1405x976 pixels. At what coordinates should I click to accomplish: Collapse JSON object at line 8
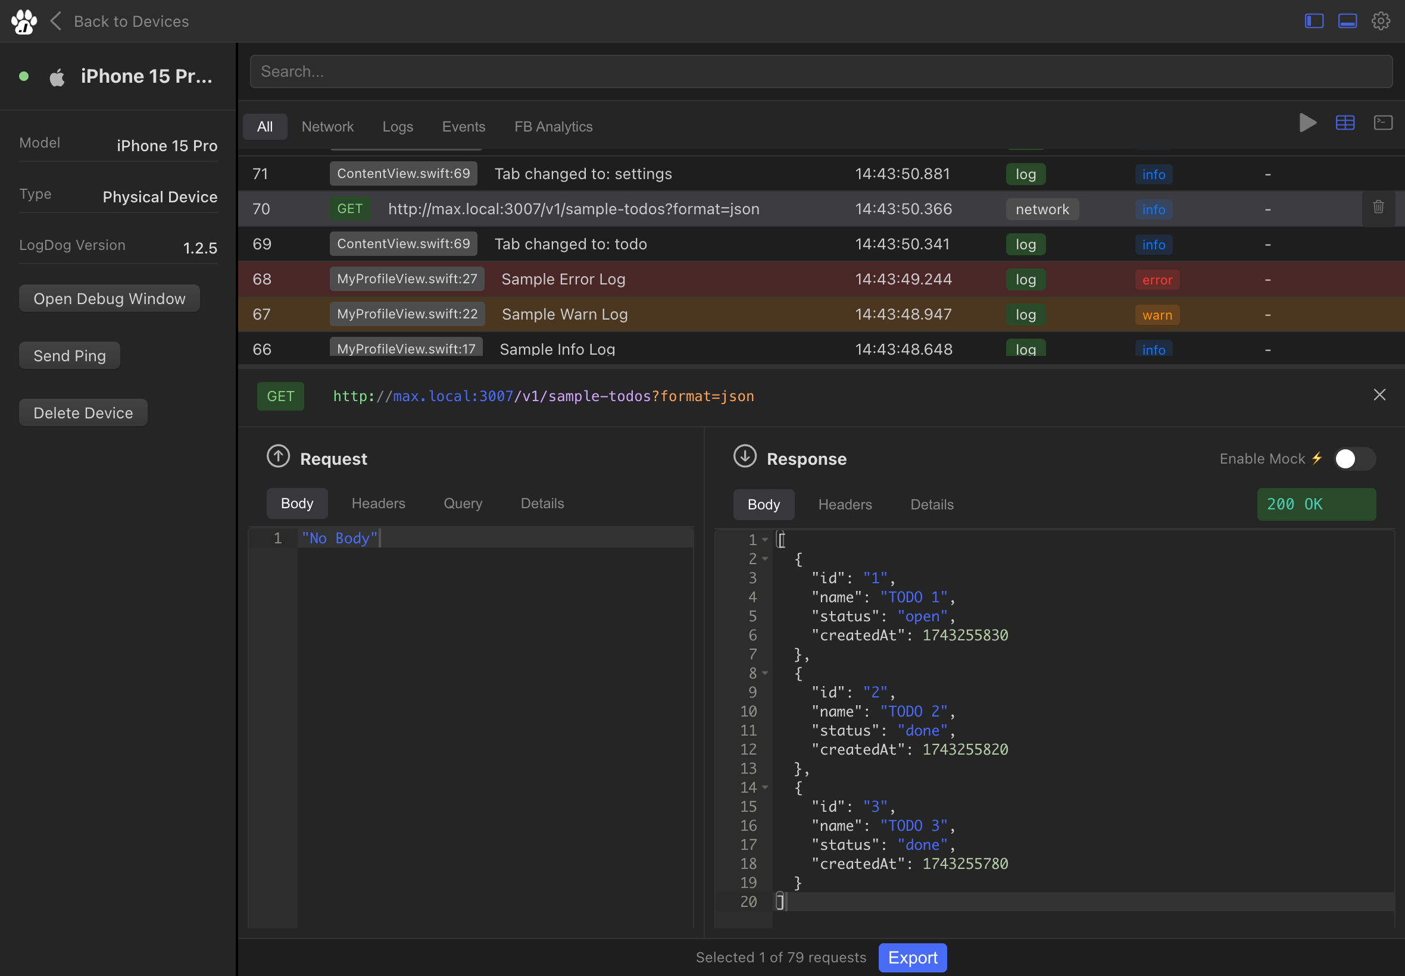pyautogui.click(x=764, y=673)
